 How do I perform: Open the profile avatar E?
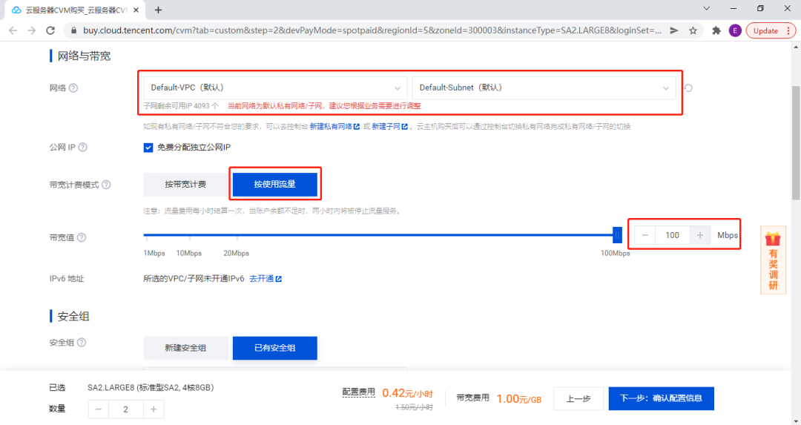734,30
